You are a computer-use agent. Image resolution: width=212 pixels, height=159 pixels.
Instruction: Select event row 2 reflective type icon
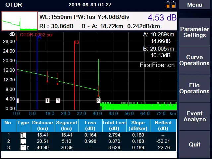(23, 141)
